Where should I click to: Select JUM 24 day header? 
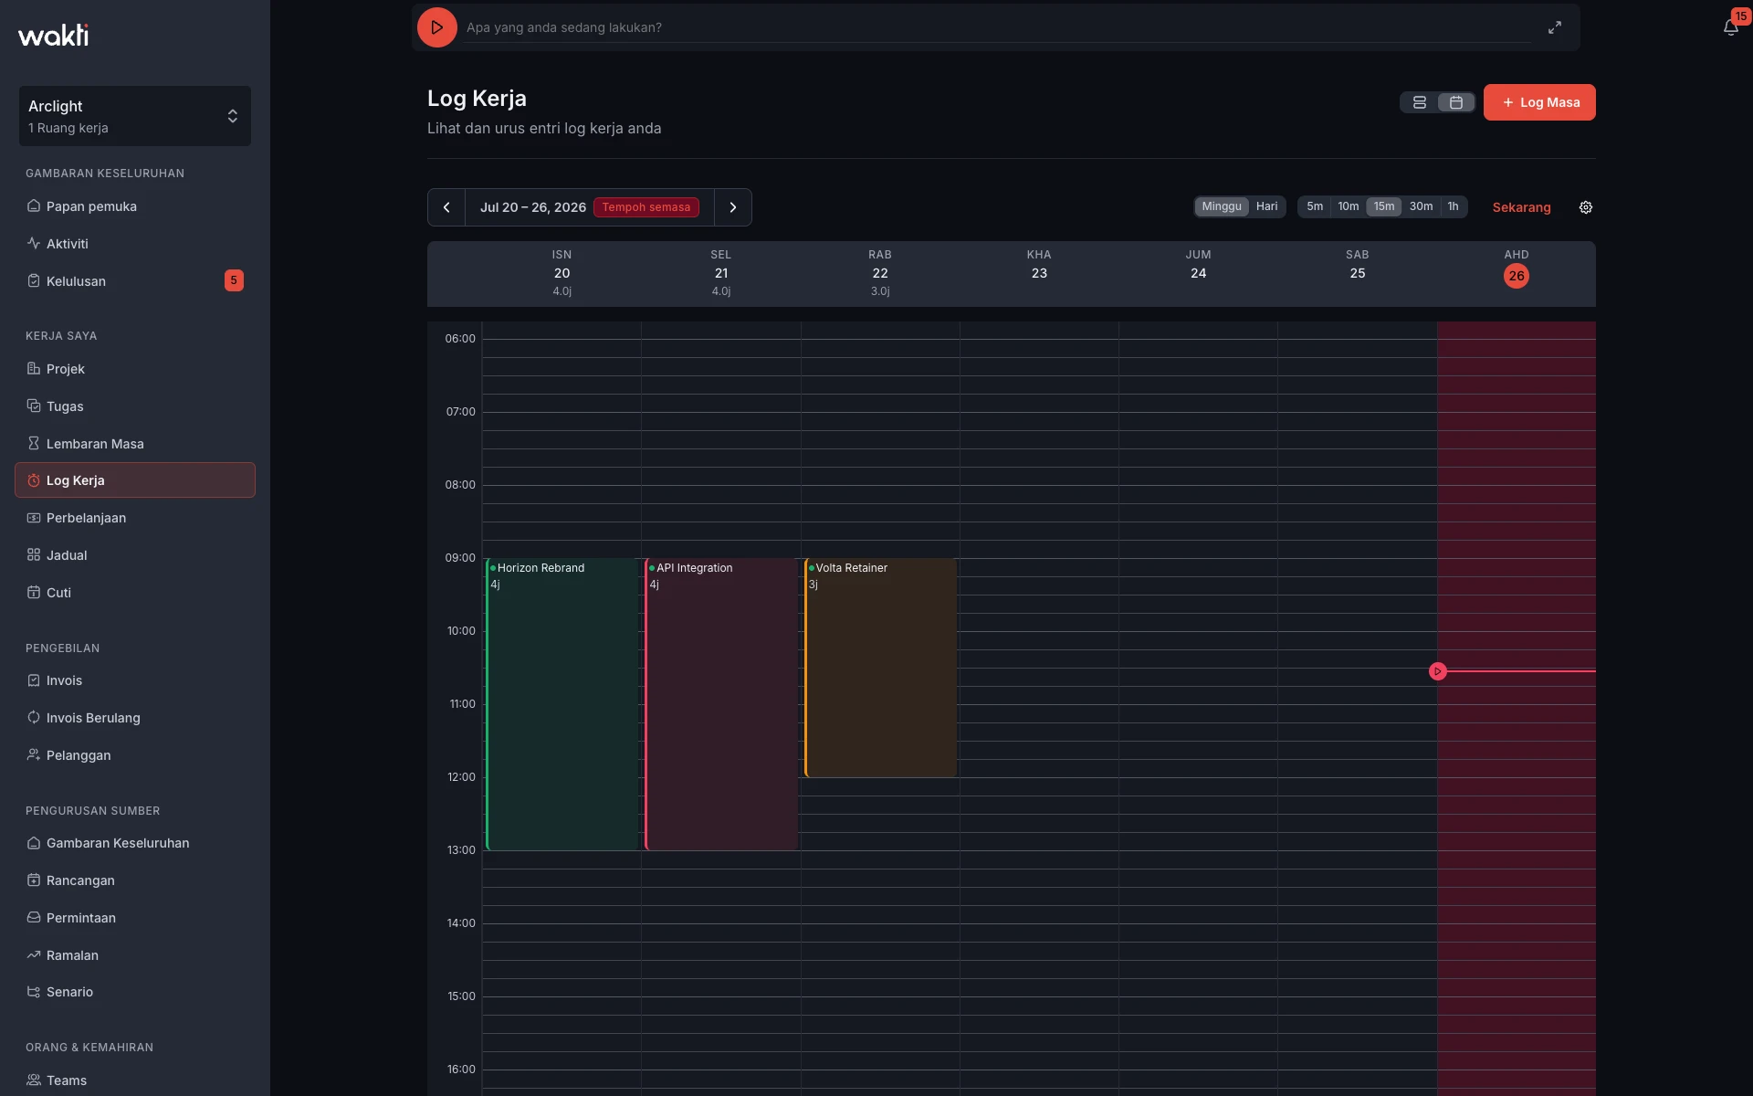tap(1198, 274)
